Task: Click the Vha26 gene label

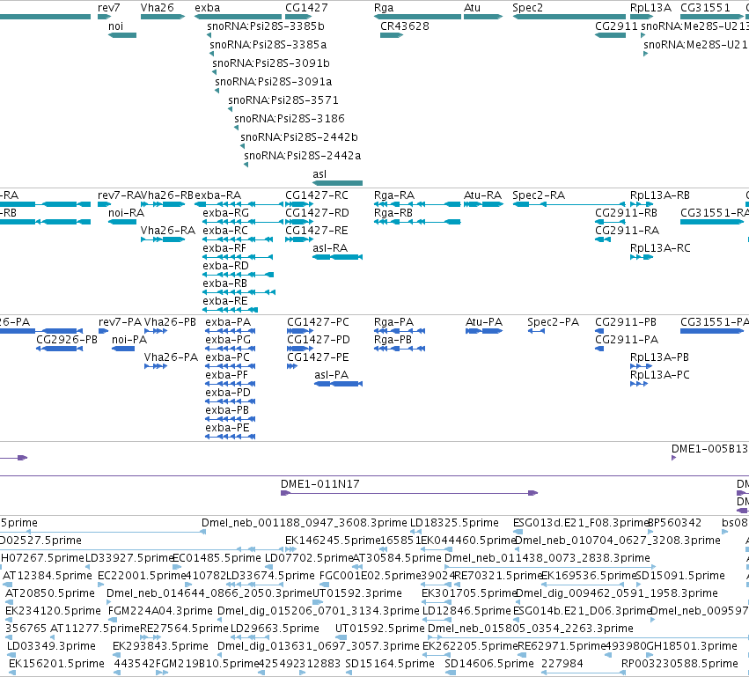Action: (158, 8)
